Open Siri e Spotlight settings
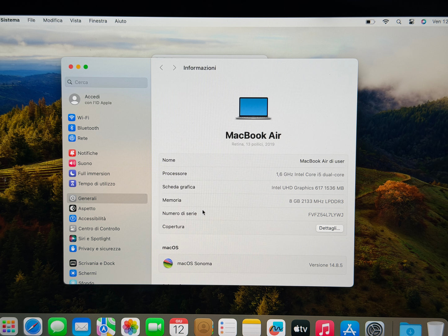Viewport: 448px width, 336px height. [x=90, y=239]
